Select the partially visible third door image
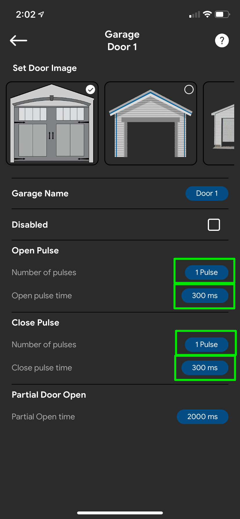Screen dimensions: 240x519 (x=219, y=123)
